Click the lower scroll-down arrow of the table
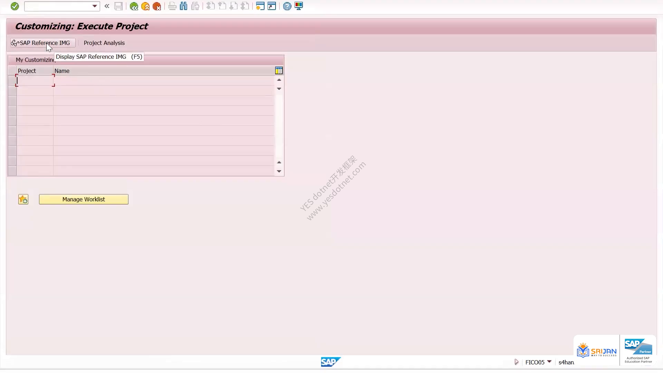The height and width of the screenshot is (373, 663). point(279,171)
